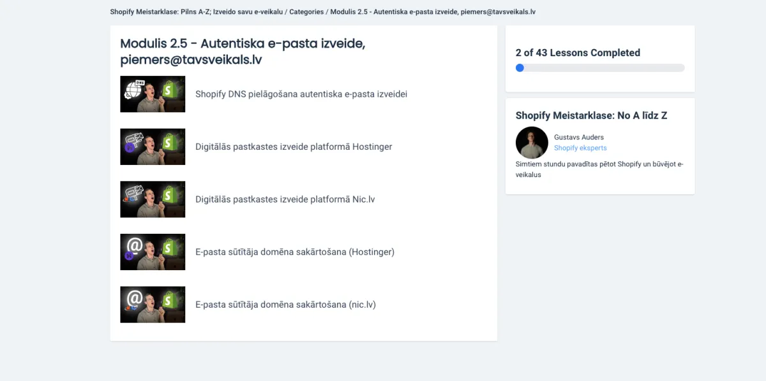Open thumbnail for E-pasta sūtītāja domēna (nic.lv)

click(x=153, y=305)
